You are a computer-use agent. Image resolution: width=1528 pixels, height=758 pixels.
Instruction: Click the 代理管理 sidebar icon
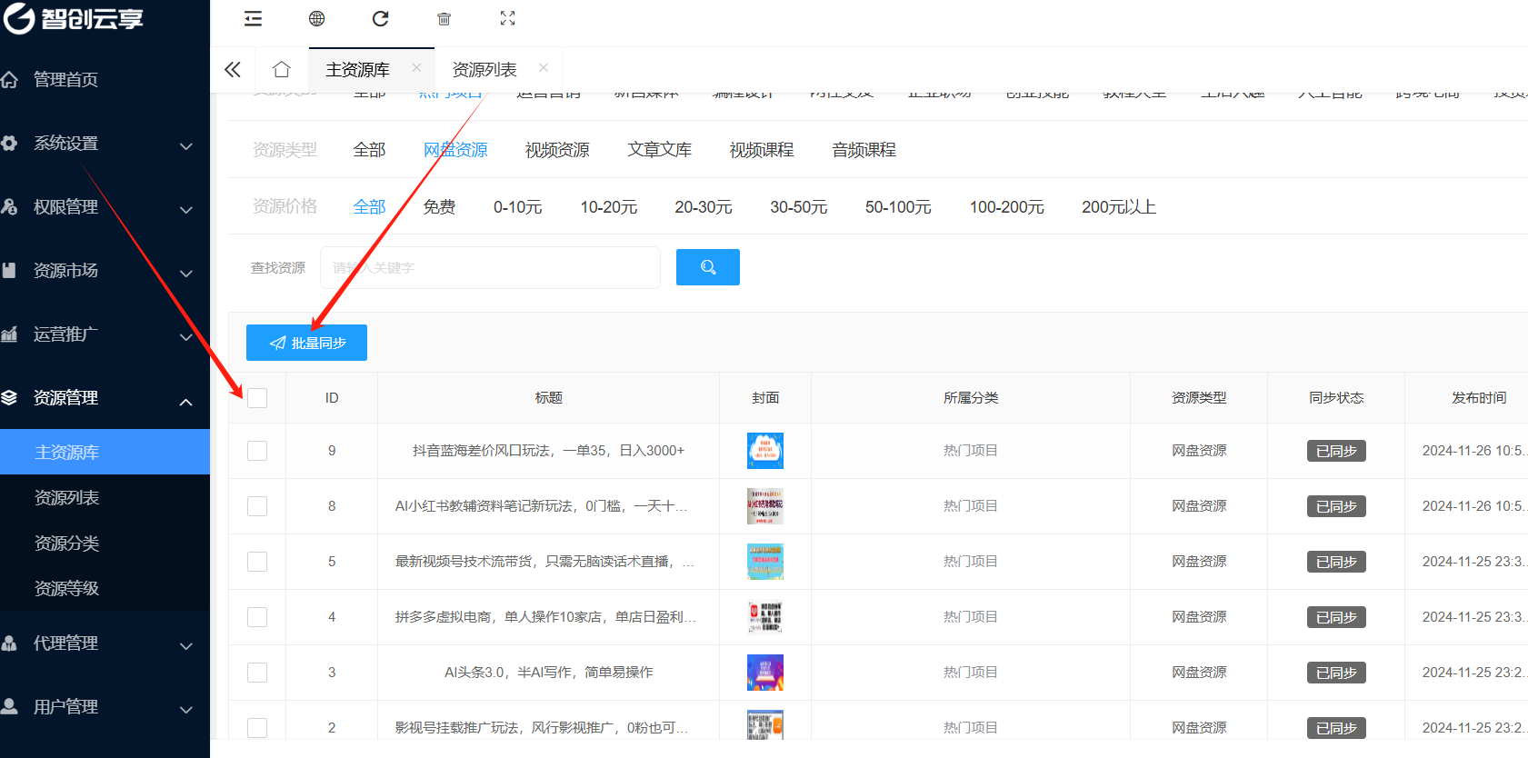point(9,643)
